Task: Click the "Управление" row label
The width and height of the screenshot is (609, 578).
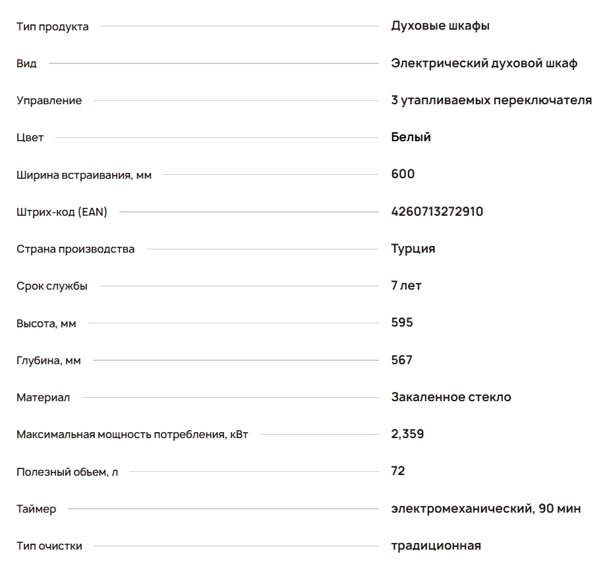Action: click(49, 101)
